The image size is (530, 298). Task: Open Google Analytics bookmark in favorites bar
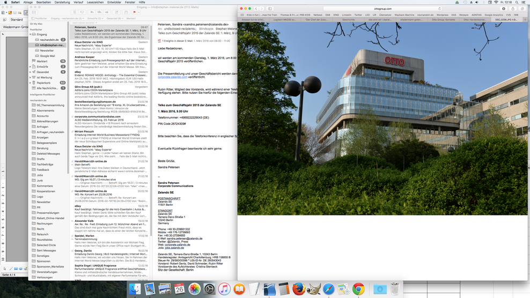click(494, 15)
